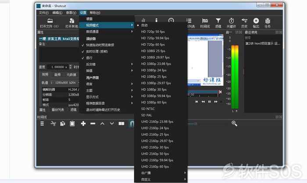Image resolution: width=307 pixels, height=183 pixels.
Task: Open the 轨道 track dropdown
Action: point(64,83)
